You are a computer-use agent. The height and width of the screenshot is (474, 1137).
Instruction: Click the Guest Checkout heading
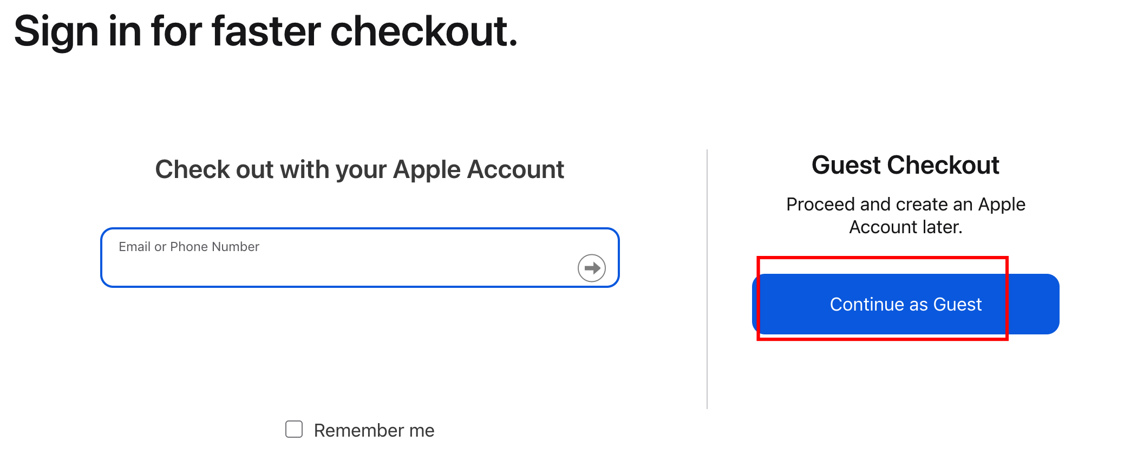(905, 165)
